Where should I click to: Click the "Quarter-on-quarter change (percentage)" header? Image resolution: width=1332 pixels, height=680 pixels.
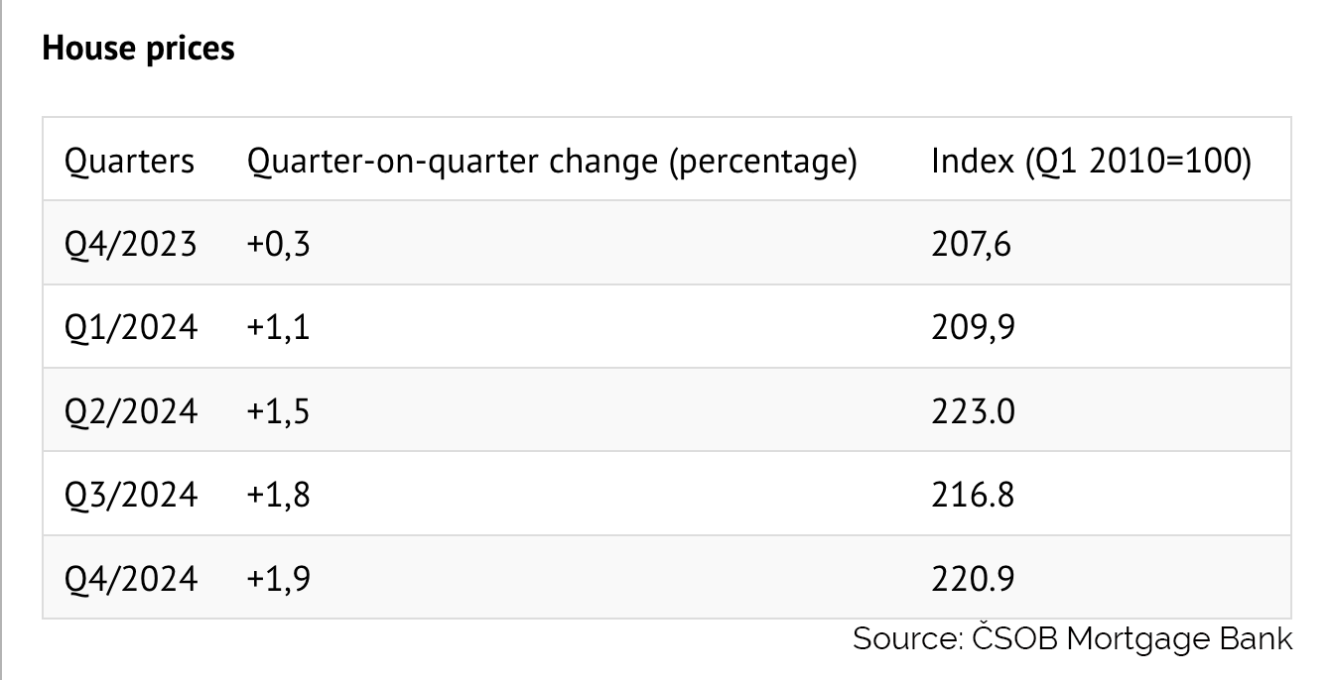552,161
